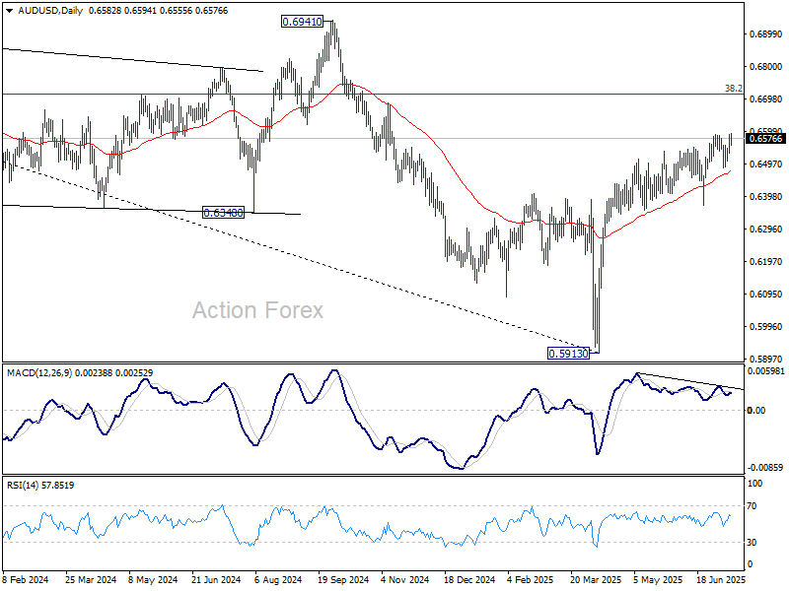
Task: Click the MACD 0.00 axis level label
Action: click(x=756, y=411)
